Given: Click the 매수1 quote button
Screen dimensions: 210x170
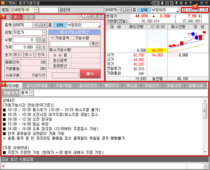Looking at the screenshot, I should pyautogui.click(x=30, y=55).
